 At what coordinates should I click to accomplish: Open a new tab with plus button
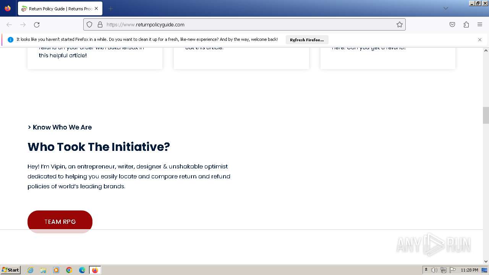tap(110, 8)
